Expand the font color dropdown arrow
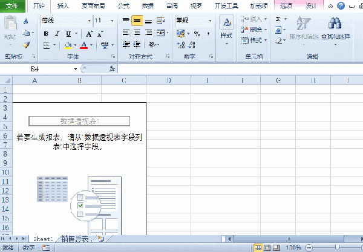The image size is (363, 252). tap(91, 45)
